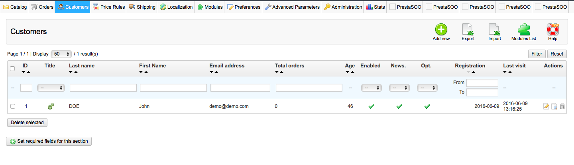Open the Price Rules menu tab
Screen dimensions: 574x165
[108, 7]
